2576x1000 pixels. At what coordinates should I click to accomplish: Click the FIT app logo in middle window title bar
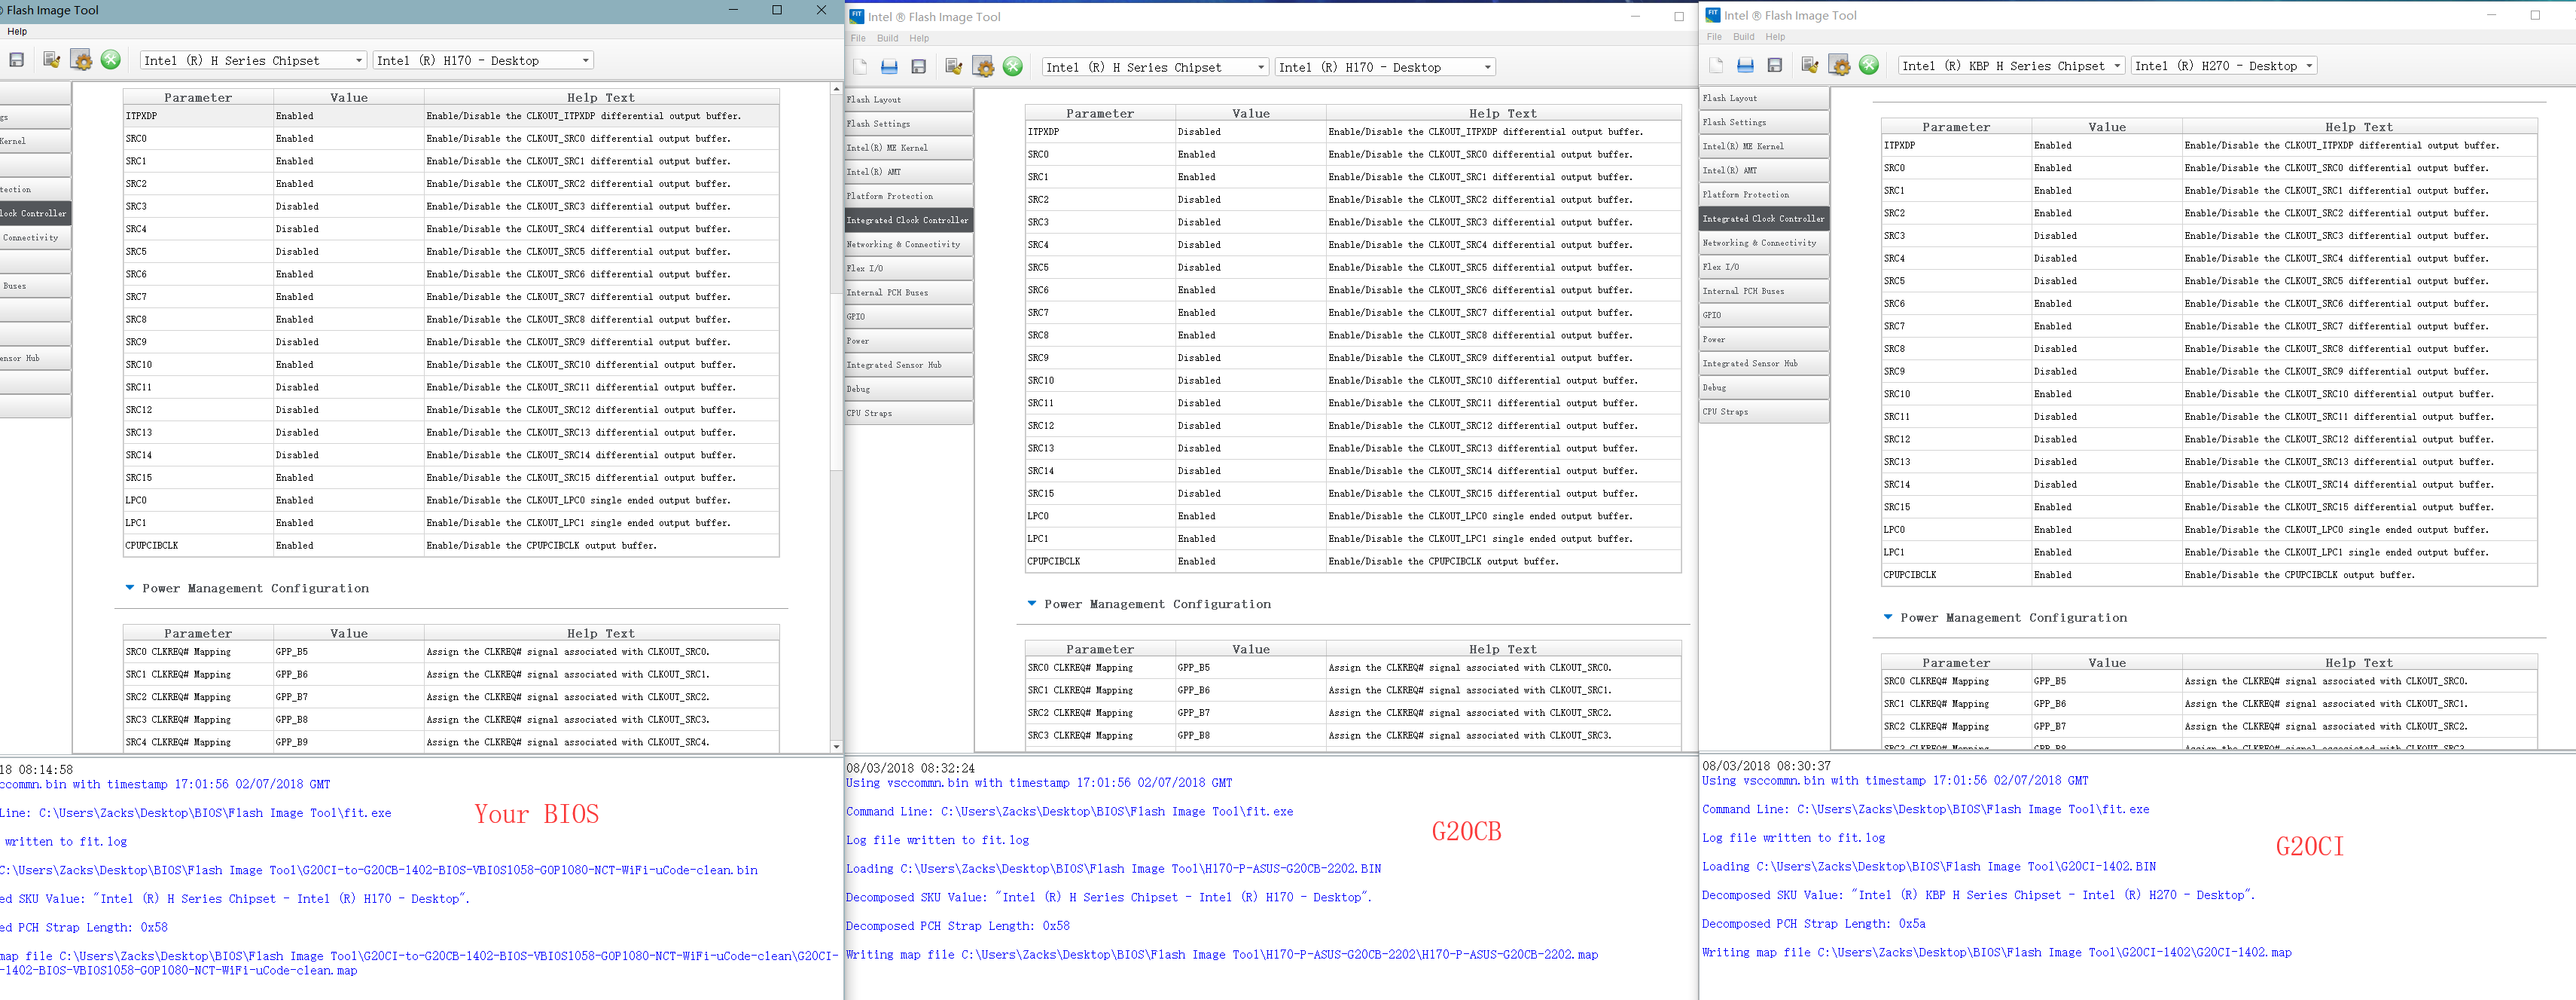click(x=856, y=16)
